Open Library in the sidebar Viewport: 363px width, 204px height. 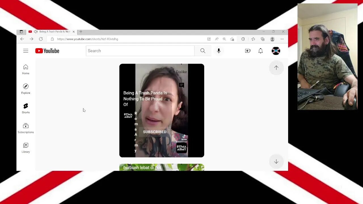pyautogui.click(x=26, y=148)
